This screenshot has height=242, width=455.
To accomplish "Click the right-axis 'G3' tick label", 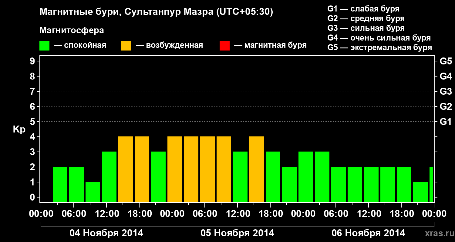I will coord(446,91).
